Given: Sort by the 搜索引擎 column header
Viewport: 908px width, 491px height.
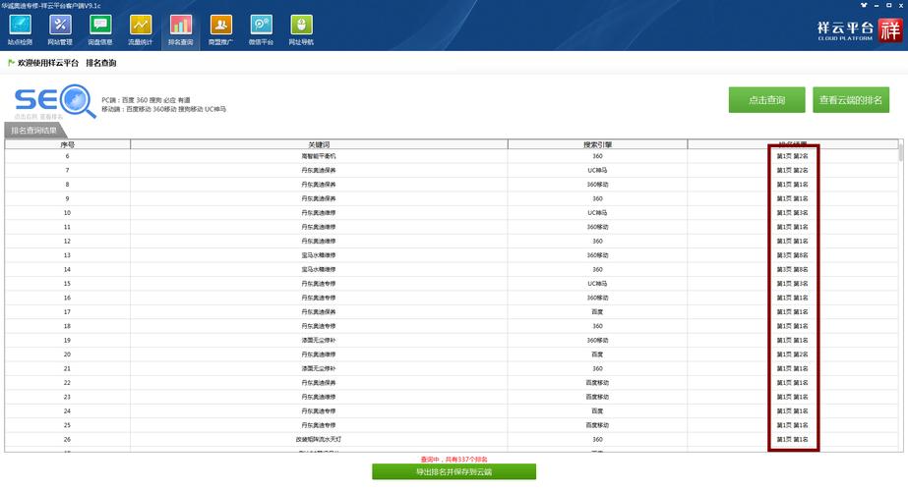Looking at the screenshot, I should (597, 144).
